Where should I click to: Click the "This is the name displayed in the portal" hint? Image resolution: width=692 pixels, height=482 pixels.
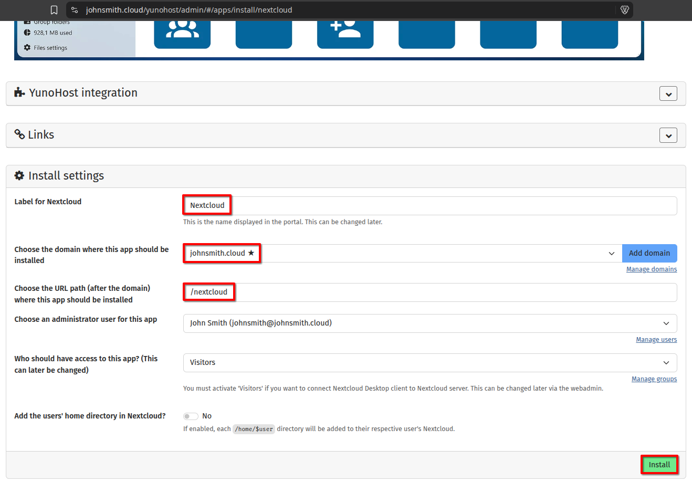282,222
